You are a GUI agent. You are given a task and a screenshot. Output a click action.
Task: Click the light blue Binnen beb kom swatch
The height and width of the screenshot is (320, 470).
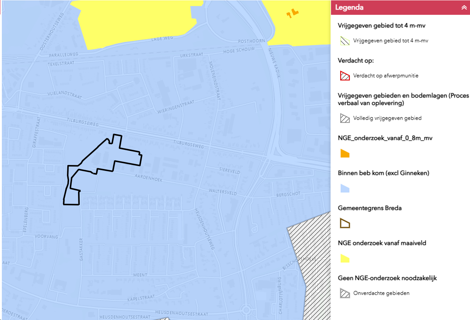coord(345,189)
